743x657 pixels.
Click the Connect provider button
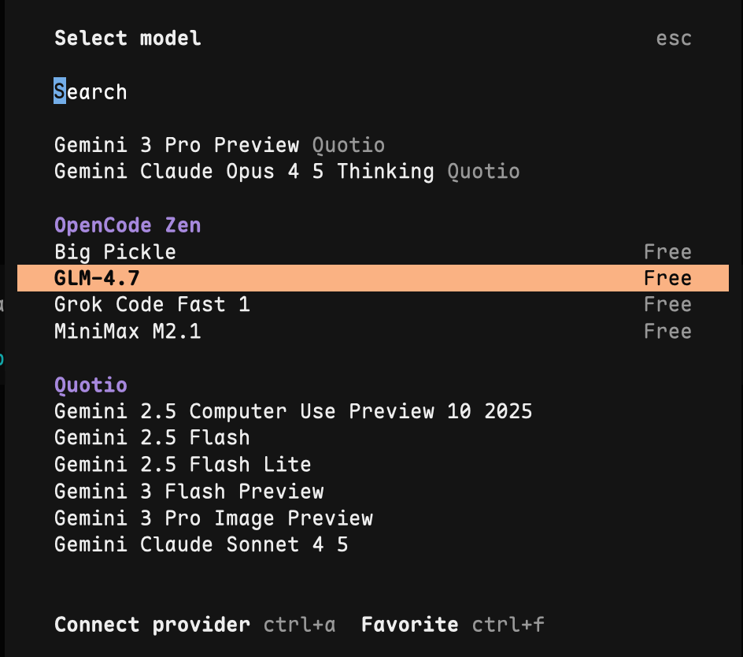(x=152, y=625)
